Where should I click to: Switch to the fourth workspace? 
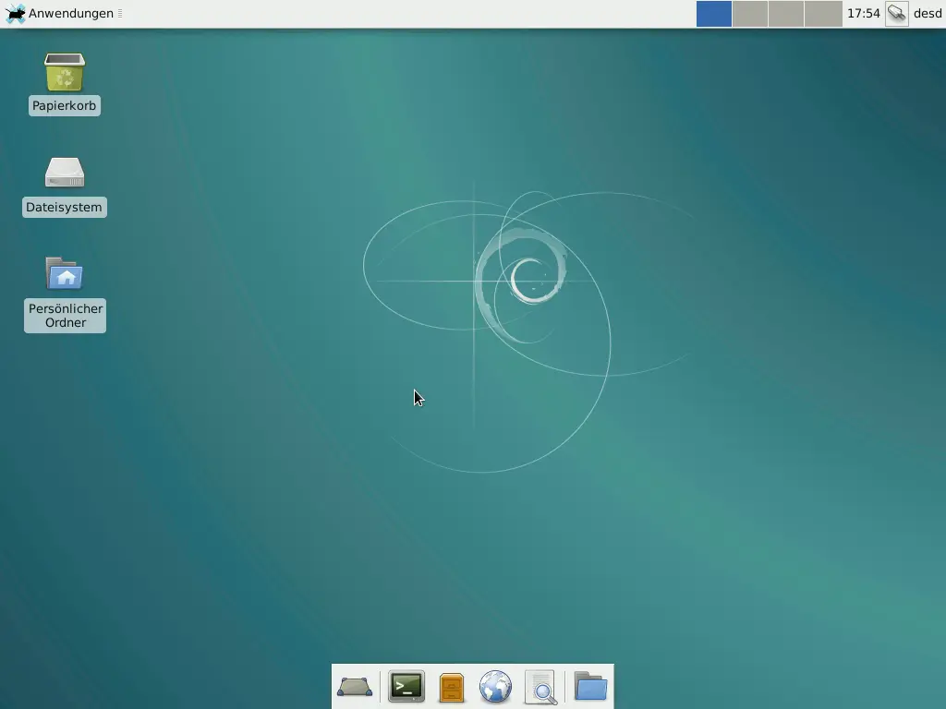tap(825, 14)
